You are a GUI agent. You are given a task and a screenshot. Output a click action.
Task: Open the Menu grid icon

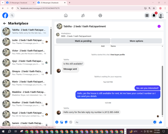[147, 15]
